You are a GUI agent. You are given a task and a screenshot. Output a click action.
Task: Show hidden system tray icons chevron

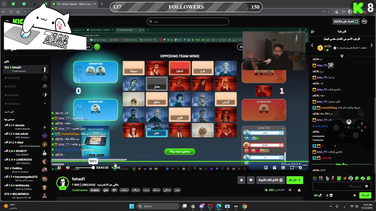click(x=330, y=206)
